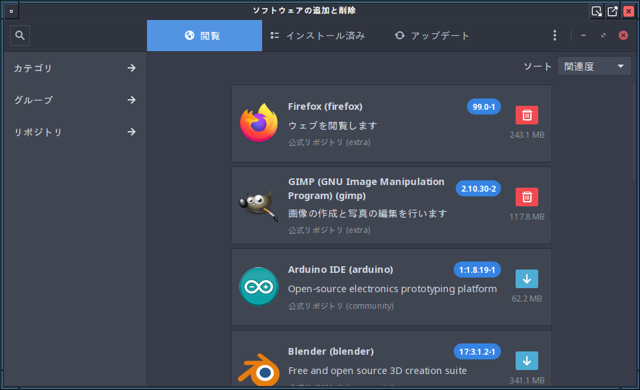Select 'Free and open source 3D creation suite'
The height and width of the screenshot is (390, 640).
pos(378,371)
